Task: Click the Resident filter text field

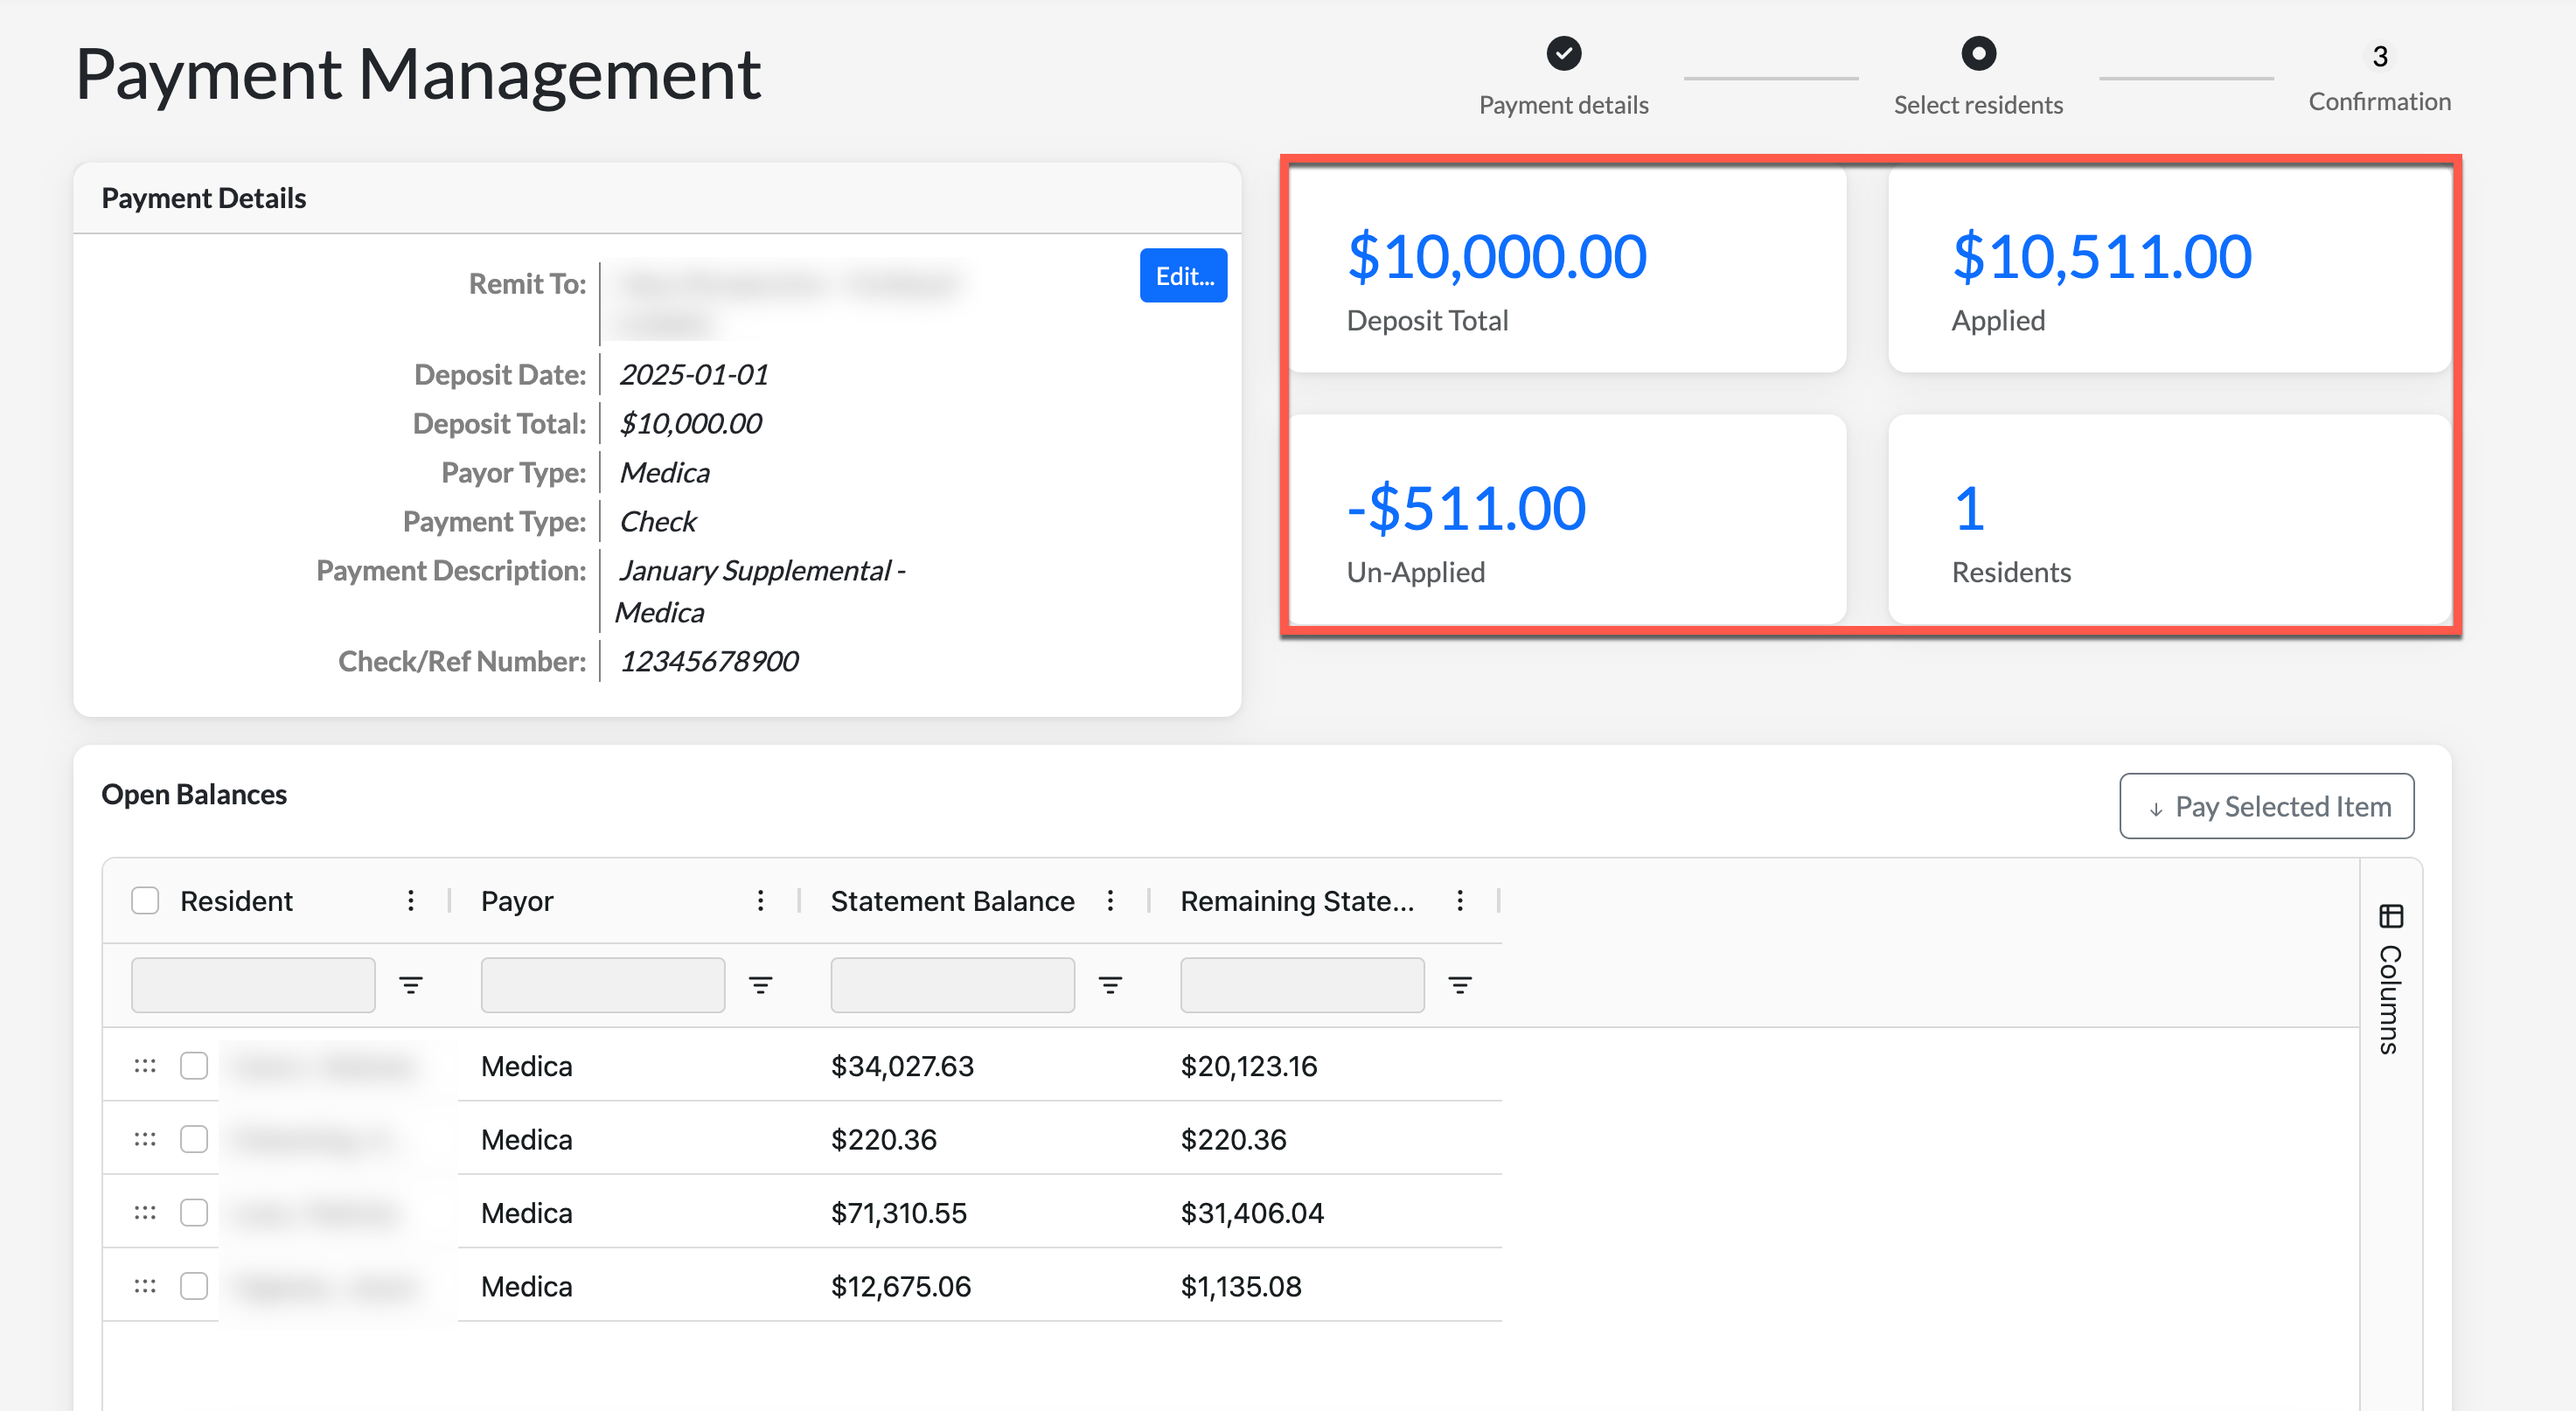Action: pyautogui.click(x=253, y=985)
